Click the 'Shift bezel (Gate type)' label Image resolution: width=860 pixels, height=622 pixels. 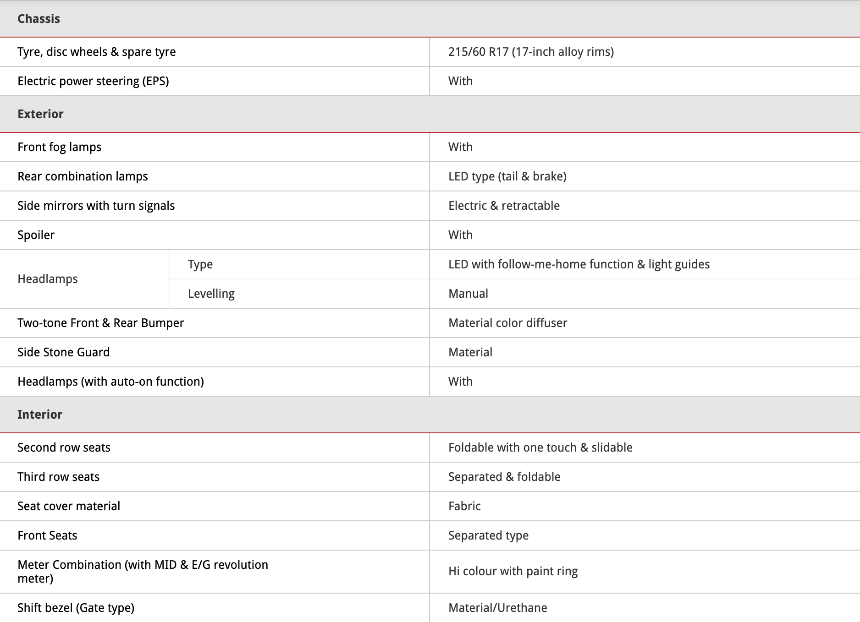tap(76, 608)
